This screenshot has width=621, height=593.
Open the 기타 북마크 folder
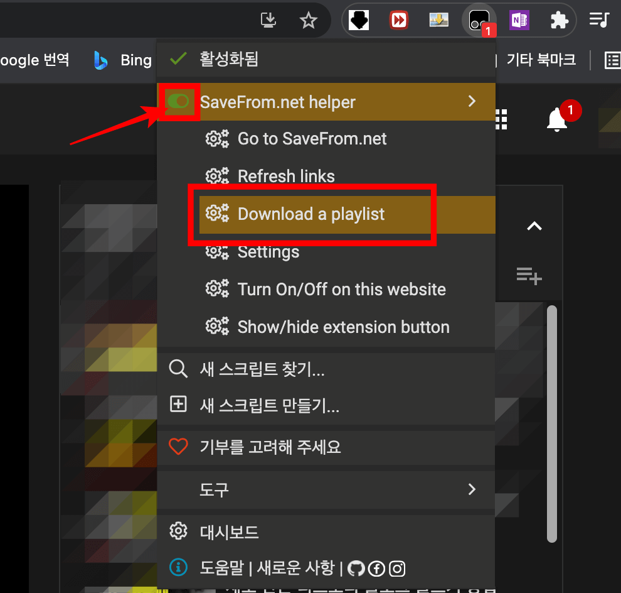click(x=541, y=60)
